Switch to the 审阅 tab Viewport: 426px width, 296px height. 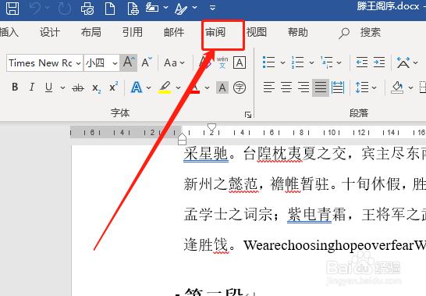[215, 32]
